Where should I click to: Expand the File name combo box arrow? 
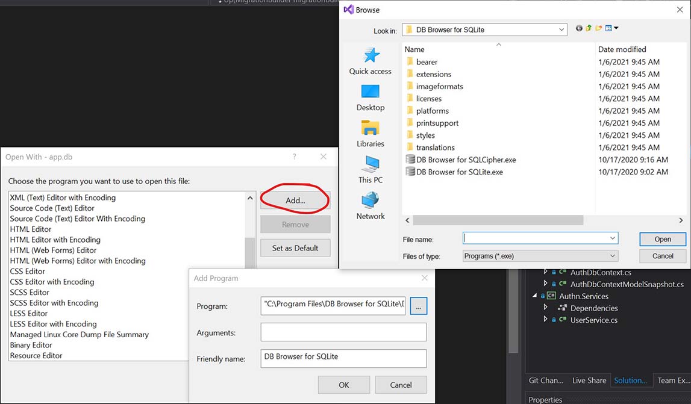pyautogui.click(x=613, y=238)
